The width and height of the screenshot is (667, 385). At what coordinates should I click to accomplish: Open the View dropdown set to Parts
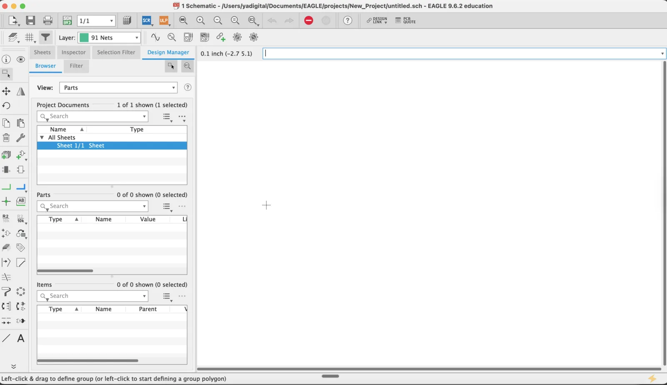click(118, 87)
